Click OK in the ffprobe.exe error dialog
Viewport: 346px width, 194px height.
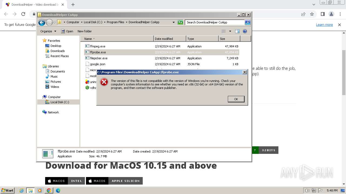[x=236, y=99]
